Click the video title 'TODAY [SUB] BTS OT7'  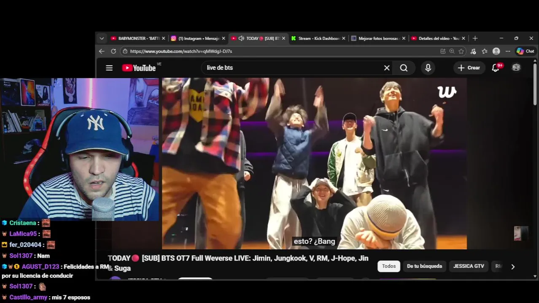pyautogui.click(x=238, y=263)
